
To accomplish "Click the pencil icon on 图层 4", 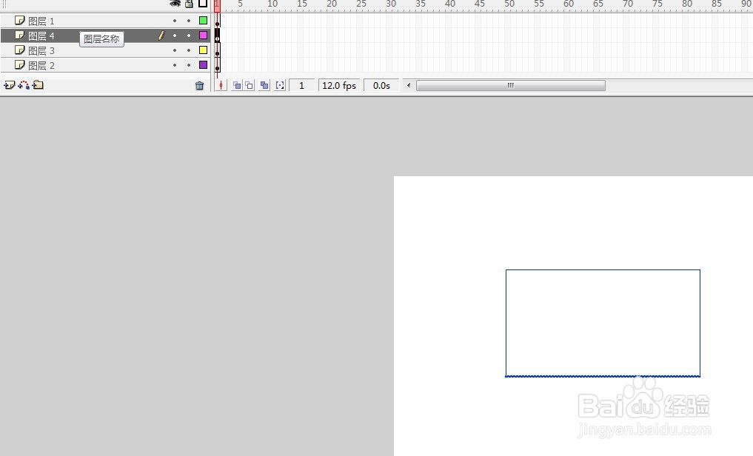I will [x=161, y=36].
